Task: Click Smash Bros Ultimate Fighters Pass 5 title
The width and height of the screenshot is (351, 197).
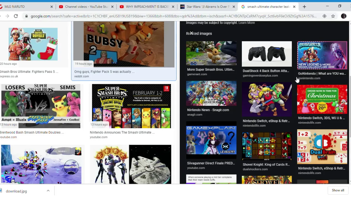Action: pyautogui.click(x=29, y=72)
